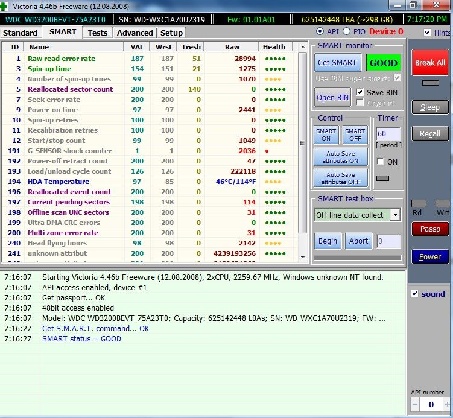This screenshot has width=453, height=418.
Task: Click the SMART test box number field
Action: pos(389,241)
